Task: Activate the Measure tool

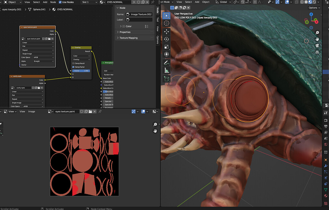Action: pos(166,70)
